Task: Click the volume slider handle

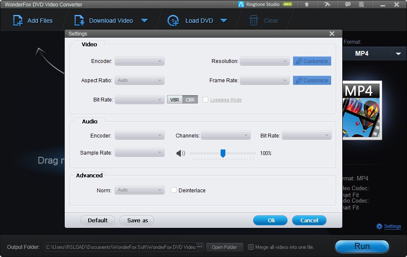Action: (x=223, y=153)
